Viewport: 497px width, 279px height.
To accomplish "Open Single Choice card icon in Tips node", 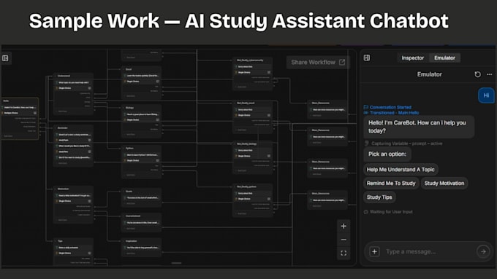I will [x=89, y=253].
